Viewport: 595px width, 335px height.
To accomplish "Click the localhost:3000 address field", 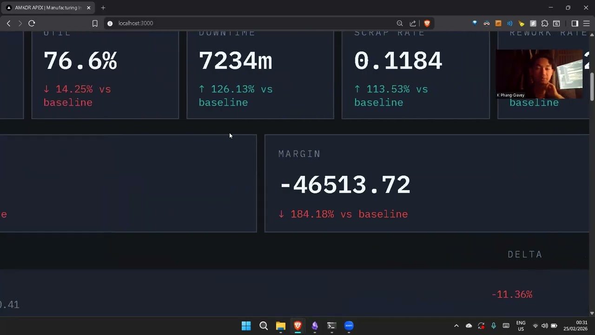I will 251,23.
